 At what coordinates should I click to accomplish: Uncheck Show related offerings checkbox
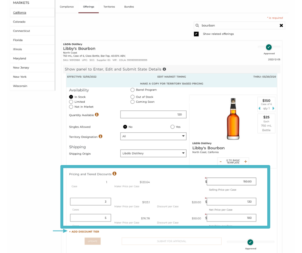(x=196, y=34)
